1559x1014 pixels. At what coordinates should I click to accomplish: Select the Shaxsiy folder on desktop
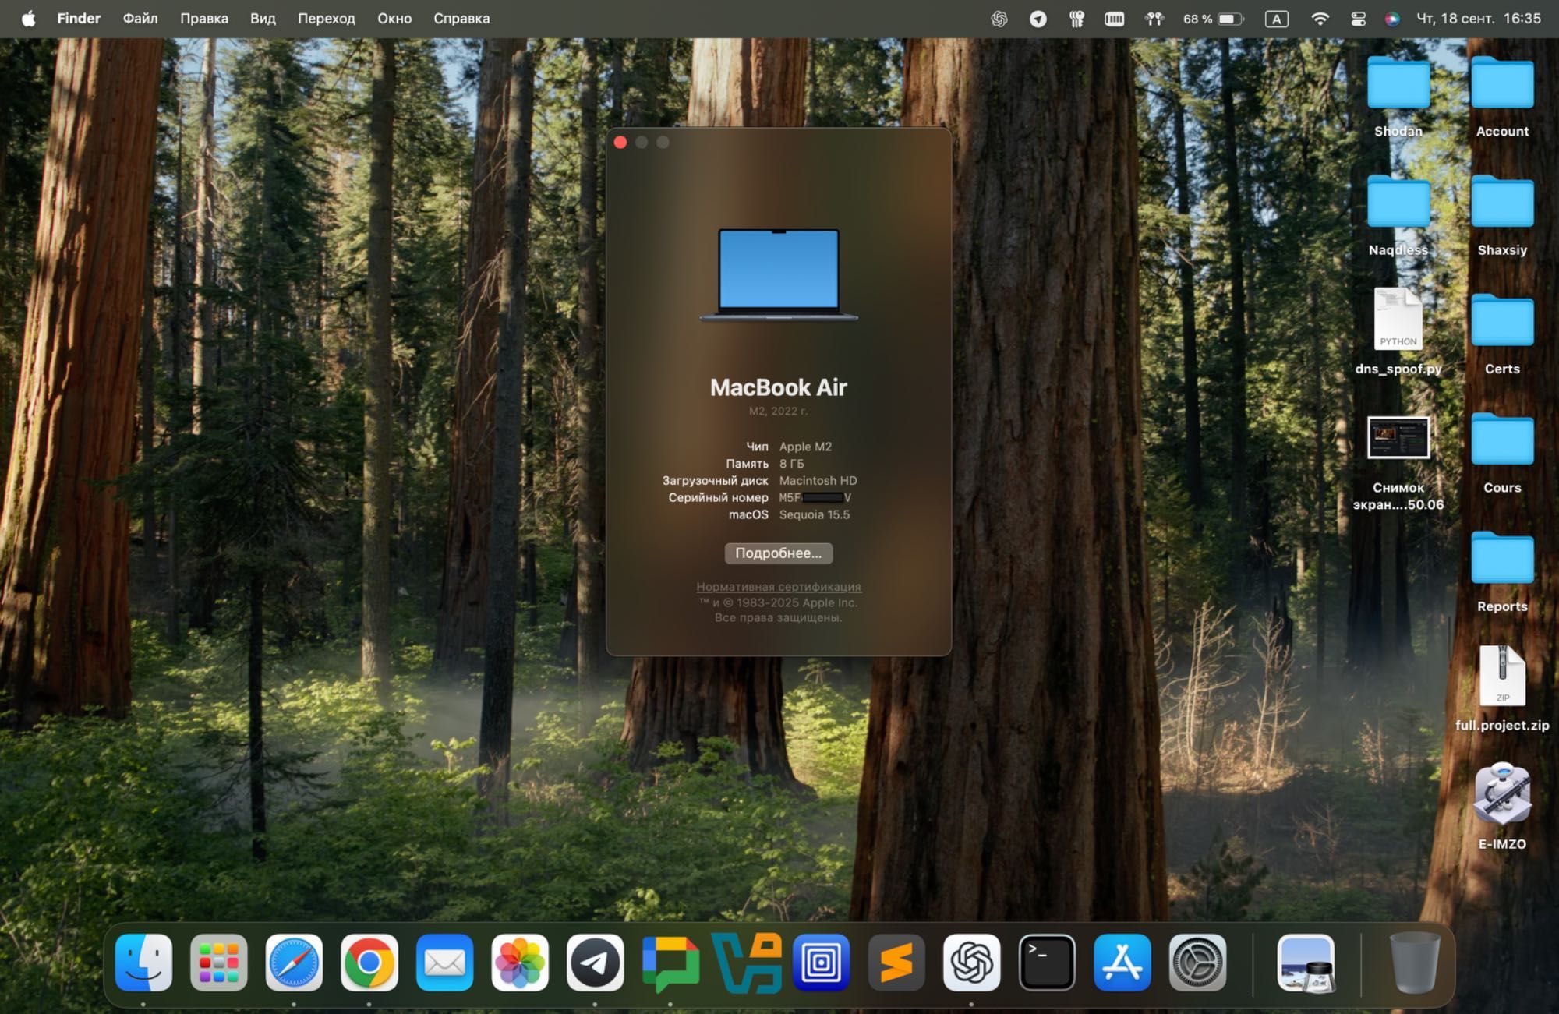pos(1502,202)
